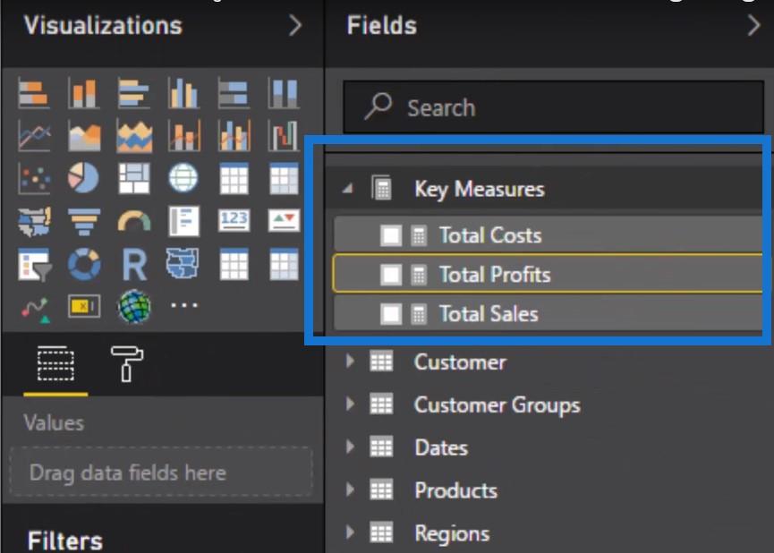
Task: Add the ArcGIS globe map visual
Action: point(133,307)
